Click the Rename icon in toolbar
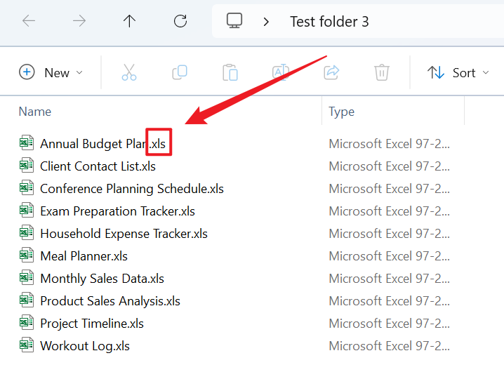 click(x=281, y=72)
